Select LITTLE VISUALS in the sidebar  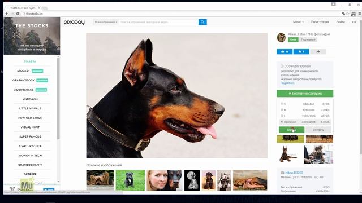coord(30,108)
